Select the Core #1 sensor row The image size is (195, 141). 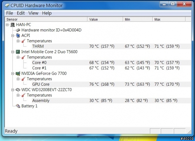point(111,68)
